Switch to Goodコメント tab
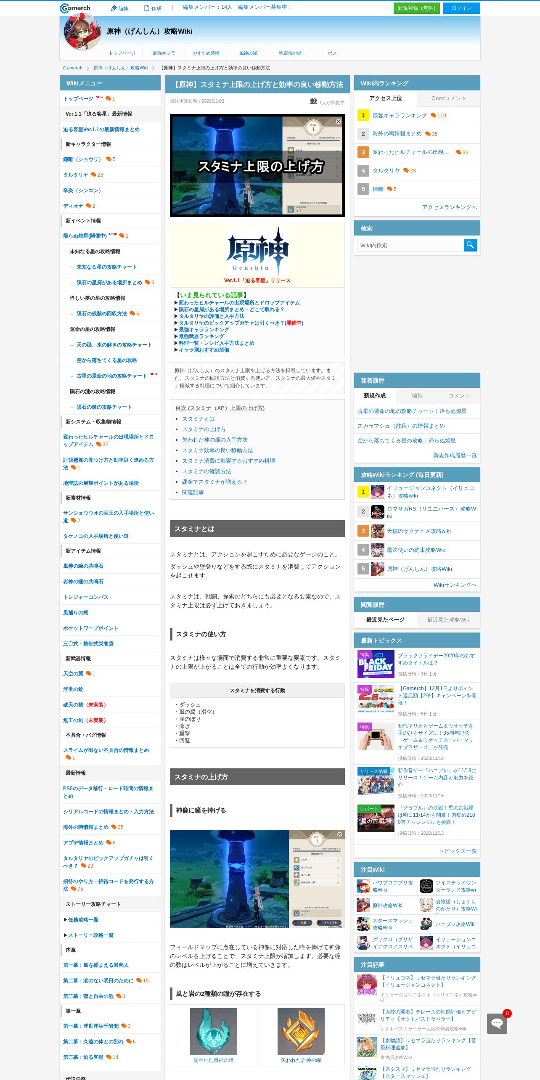The width and height of the screenshot is (540, 1080). pos(448,98)
